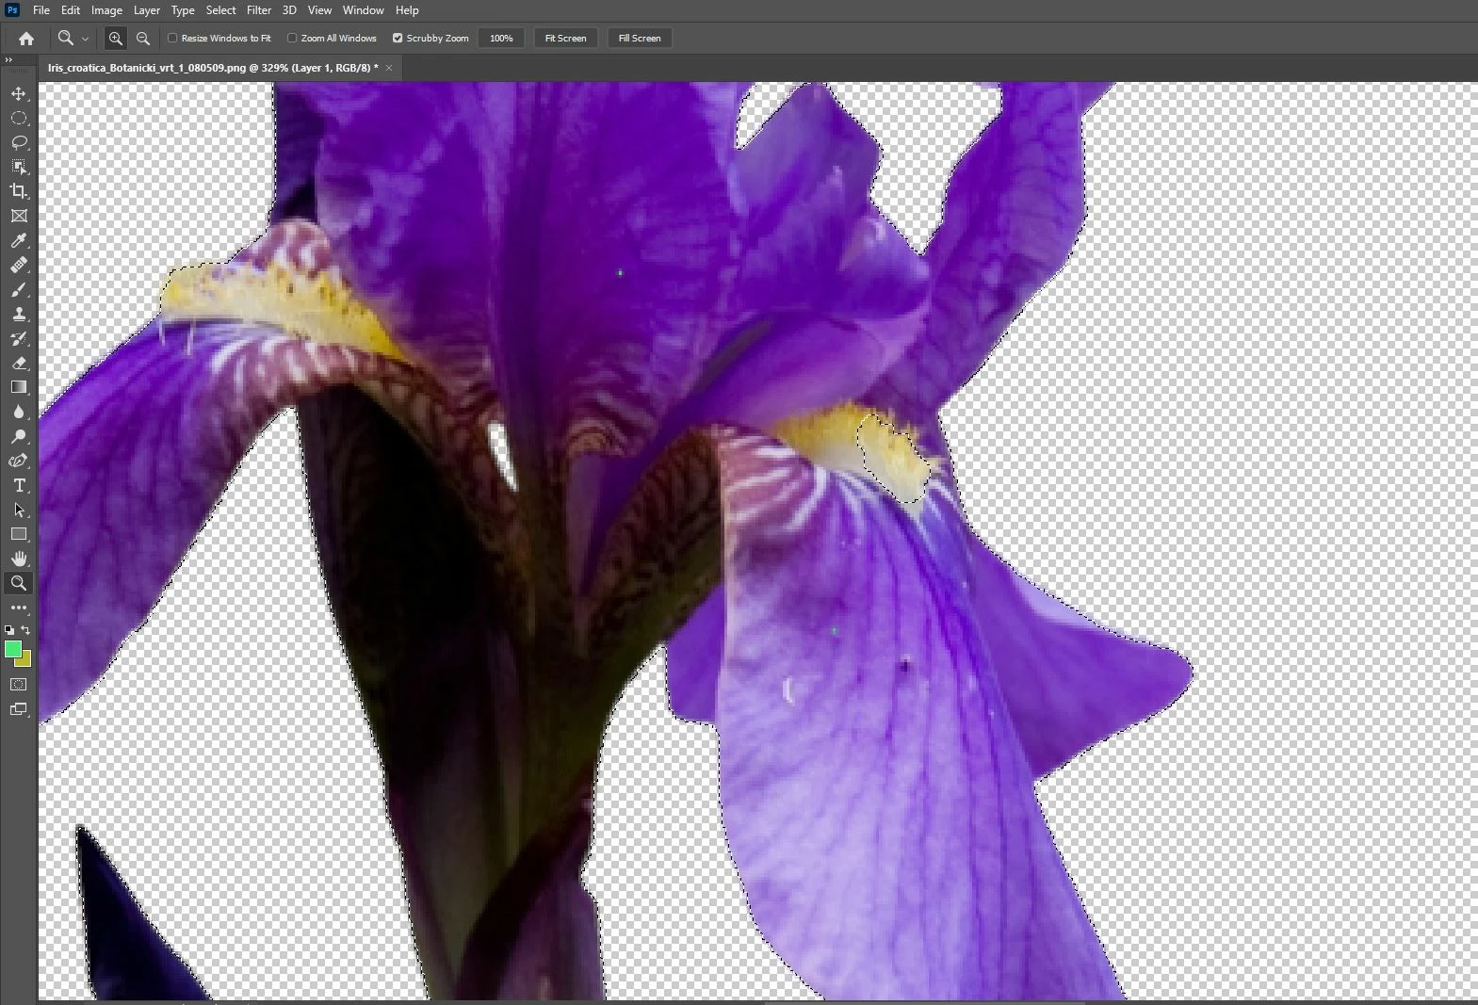This screenshot has height=1005, width=1478.
Task: Select the Horizontal Type tool
Action: (19, 485)
